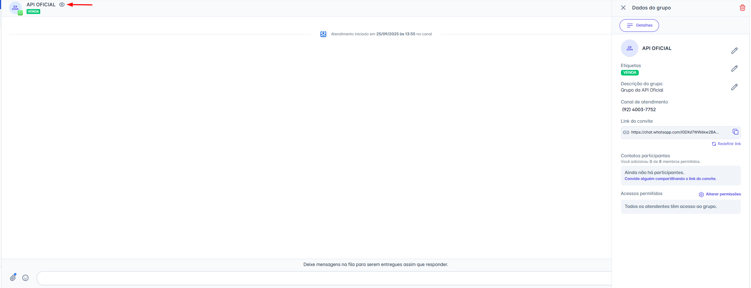Switch to the Detalhes tab

639,26
